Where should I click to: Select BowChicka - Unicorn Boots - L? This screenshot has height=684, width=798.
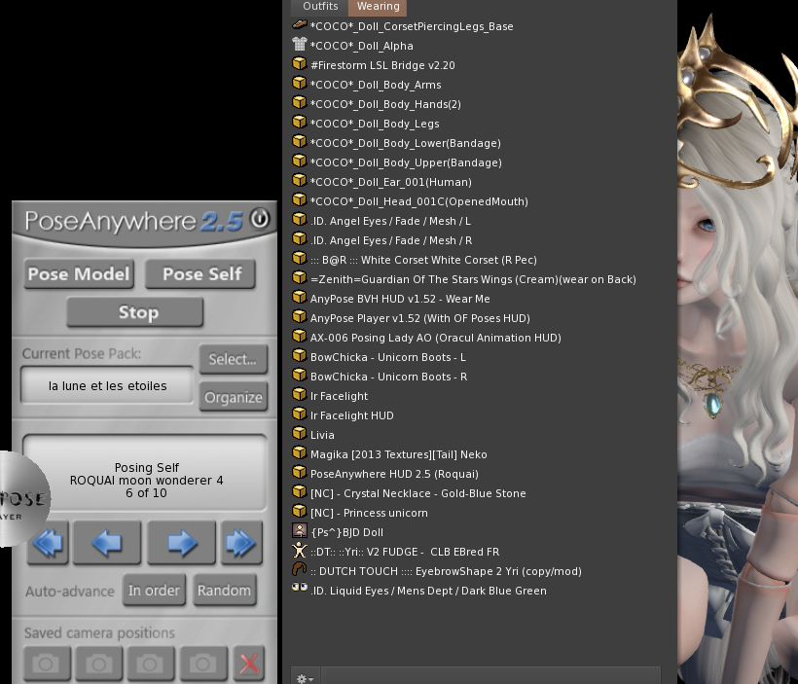click(x=387, y=357)
